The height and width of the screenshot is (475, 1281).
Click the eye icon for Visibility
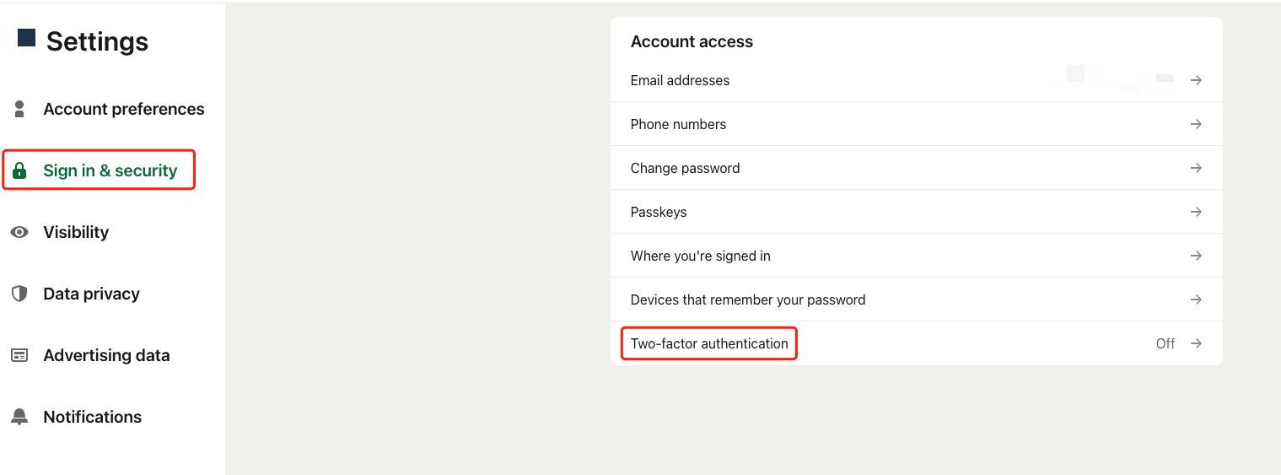(19, 232)
